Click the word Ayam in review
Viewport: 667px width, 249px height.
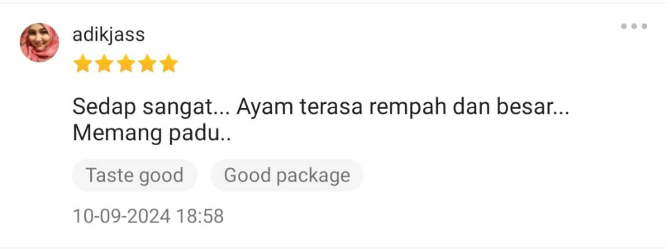pyautogui.click(x=264, y=108)
